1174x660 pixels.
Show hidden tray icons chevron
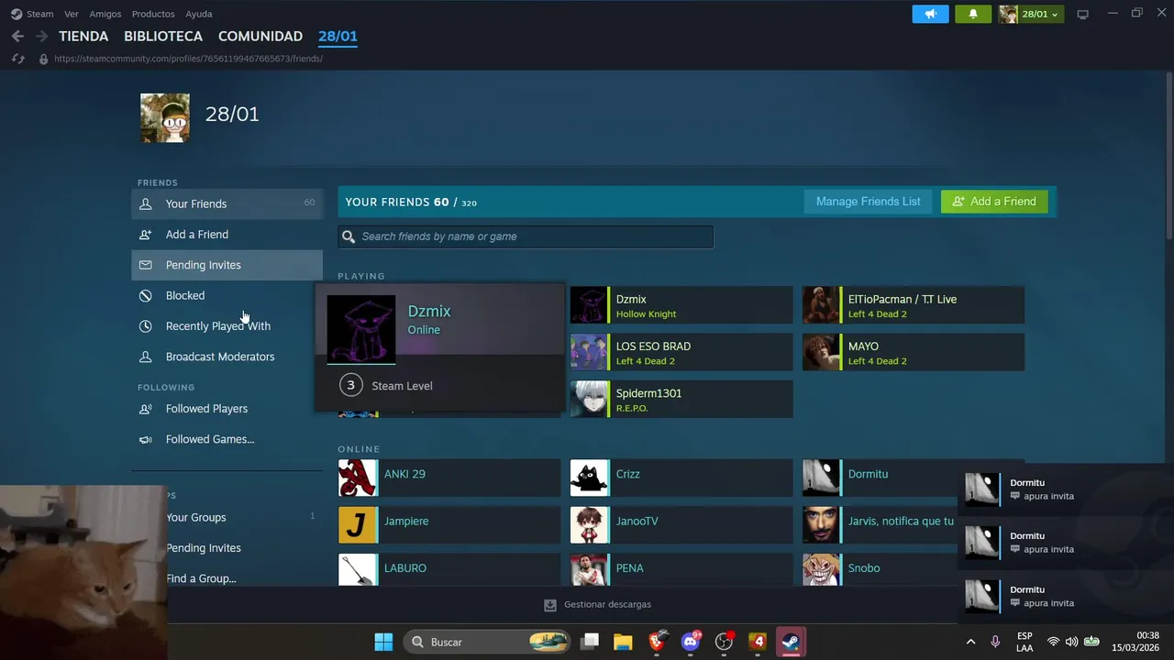[970, 642]
